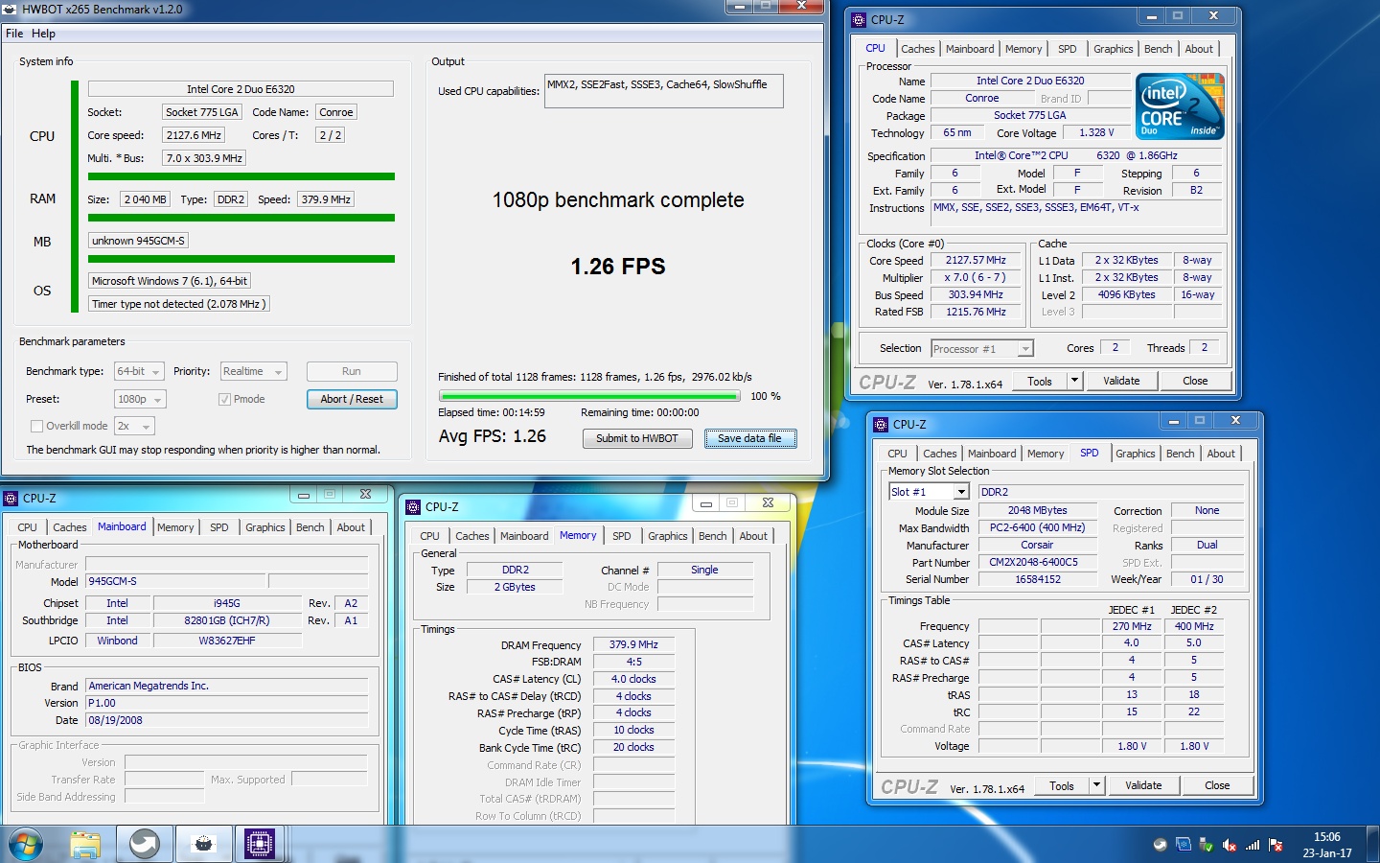Click 'unknown 945GCM-S' motherboard field
The image size is (1380, 863).
[138, 241]
